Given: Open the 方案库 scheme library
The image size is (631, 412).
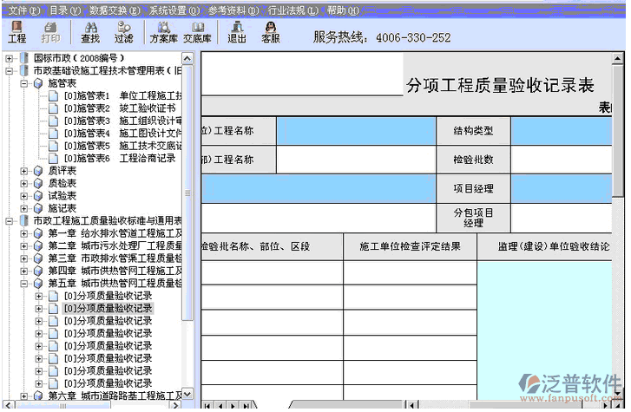Looking at the screenshot, I should tap(163, 32).
